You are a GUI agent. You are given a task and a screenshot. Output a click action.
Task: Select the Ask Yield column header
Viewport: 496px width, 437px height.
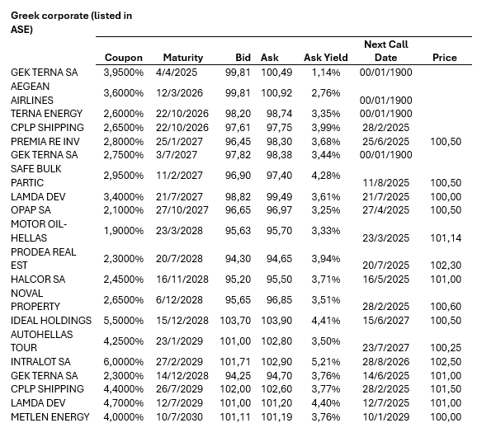[x=325, y=58]
